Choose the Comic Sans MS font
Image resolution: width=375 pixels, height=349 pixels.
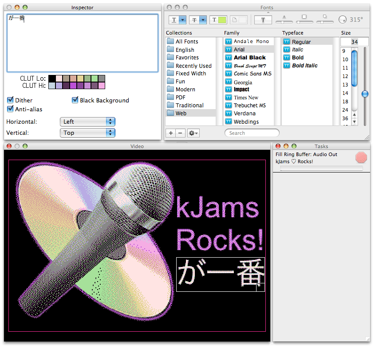[x=249, y=73]
